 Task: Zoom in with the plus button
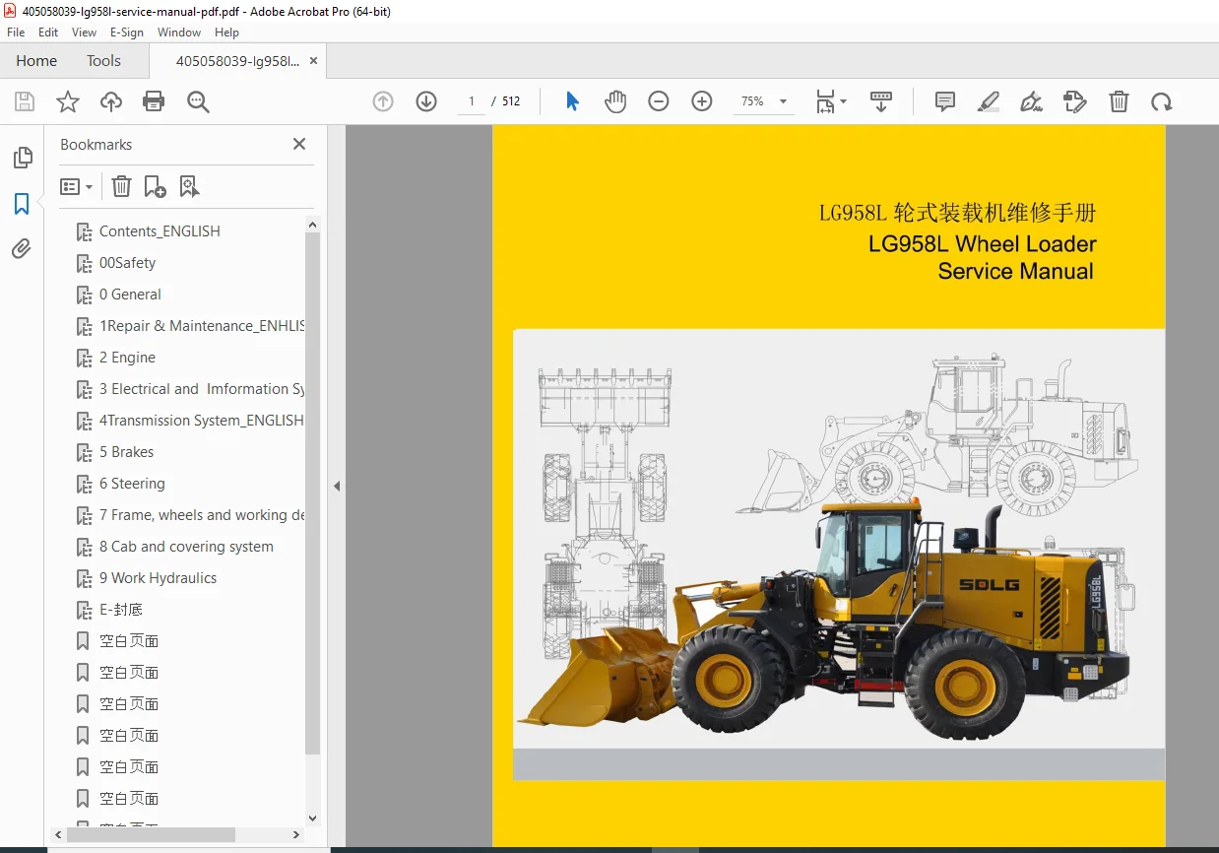point(702,101)
